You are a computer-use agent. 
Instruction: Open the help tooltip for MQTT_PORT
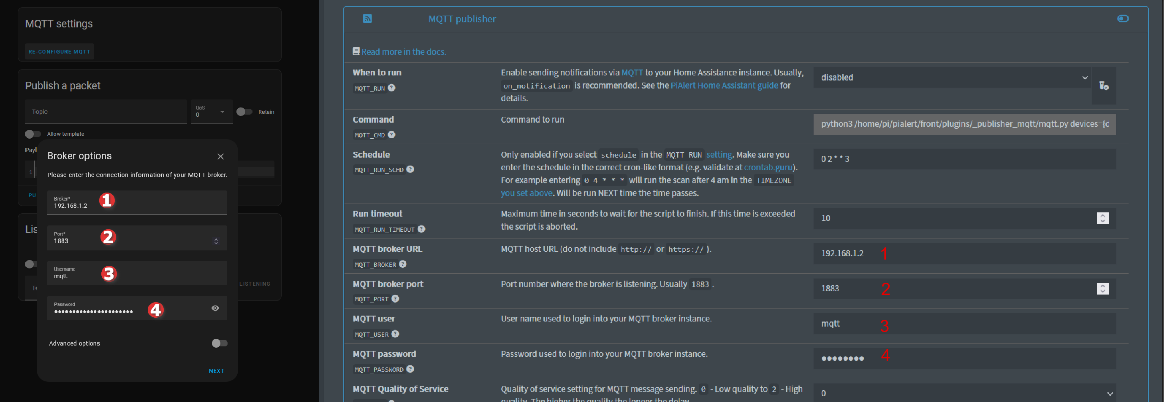(396, 298)
